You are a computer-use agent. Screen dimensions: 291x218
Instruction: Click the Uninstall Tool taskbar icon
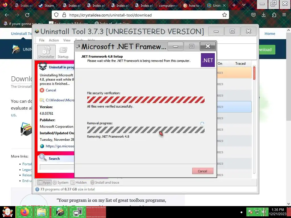point(60,212)
